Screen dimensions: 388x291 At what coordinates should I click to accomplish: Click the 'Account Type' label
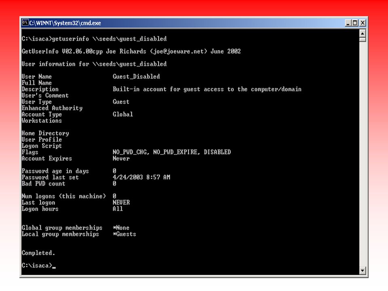42,114
